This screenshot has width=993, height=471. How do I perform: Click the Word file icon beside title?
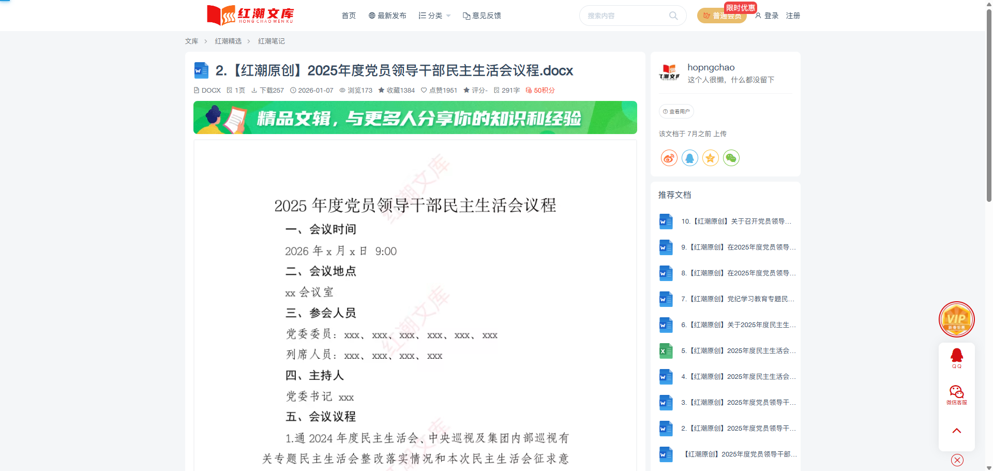click(201, 70)
